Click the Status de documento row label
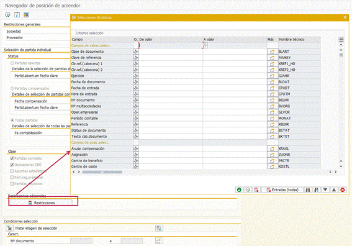The image size is (352, 246). (89, 130)
